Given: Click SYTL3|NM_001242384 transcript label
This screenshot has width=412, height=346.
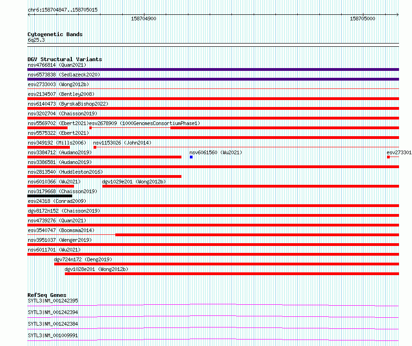Looking at the screenshot, I should (x=53, y=324).
